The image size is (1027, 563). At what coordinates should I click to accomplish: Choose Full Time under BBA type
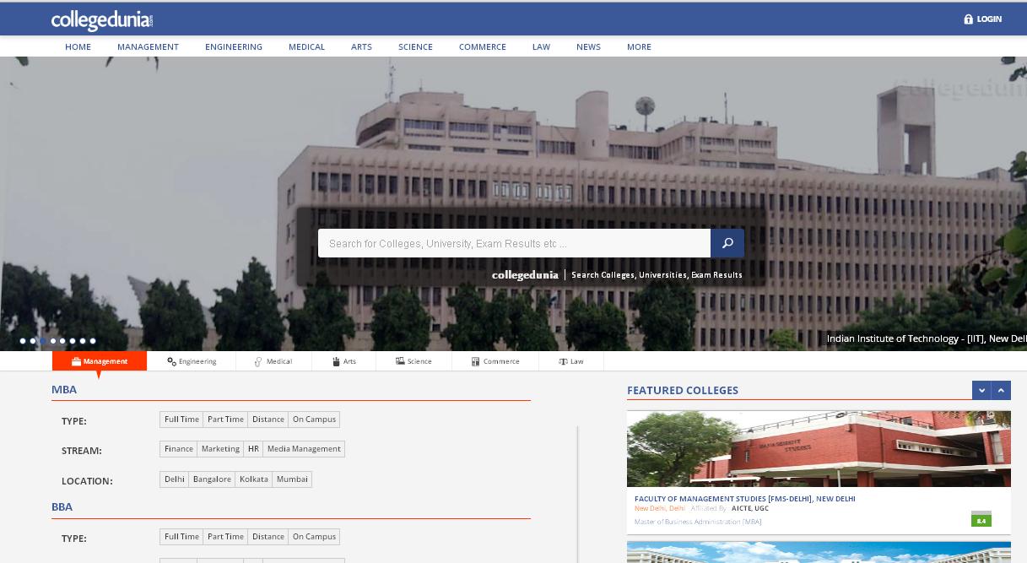(181, 537)
